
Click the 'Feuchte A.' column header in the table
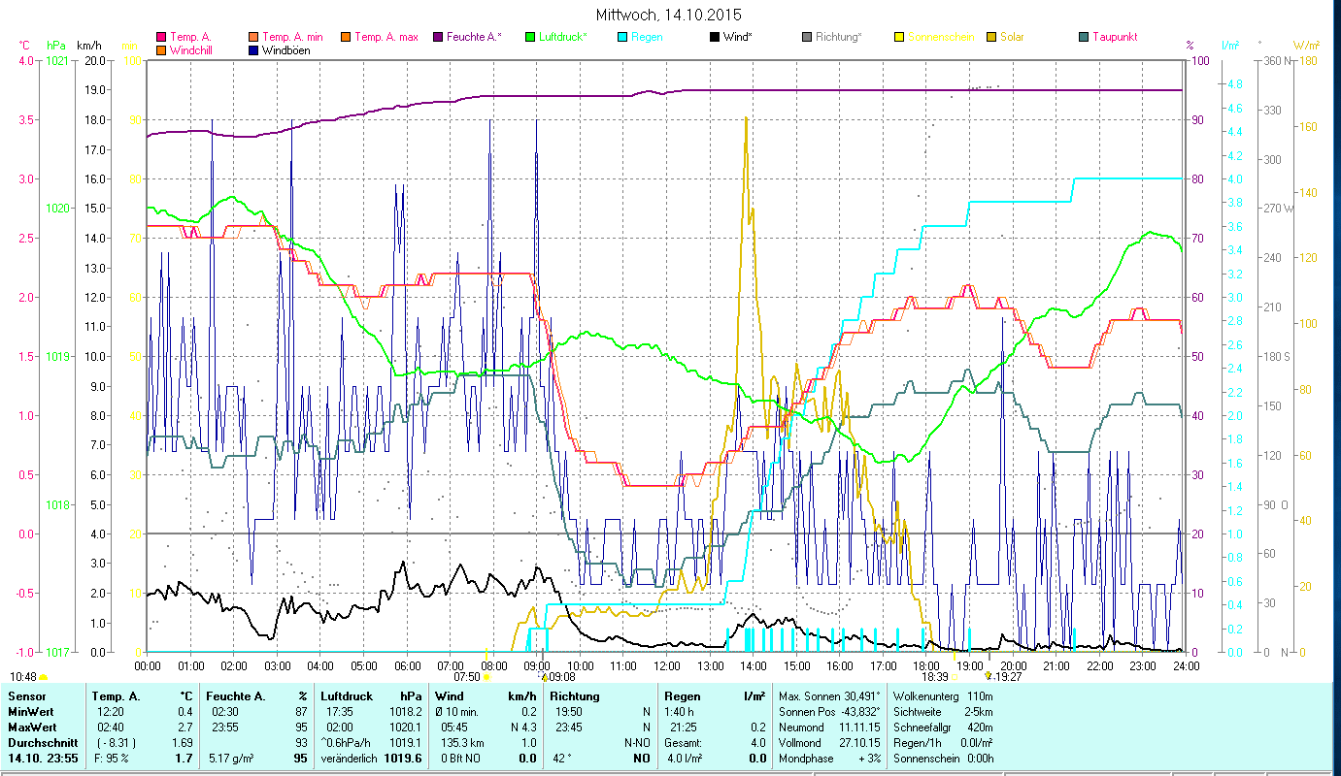[x=236, y=695]
